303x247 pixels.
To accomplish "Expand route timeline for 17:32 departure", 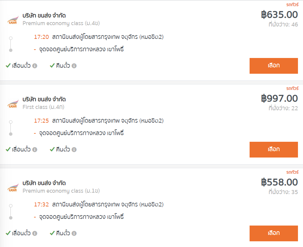I will click(11, 212).
